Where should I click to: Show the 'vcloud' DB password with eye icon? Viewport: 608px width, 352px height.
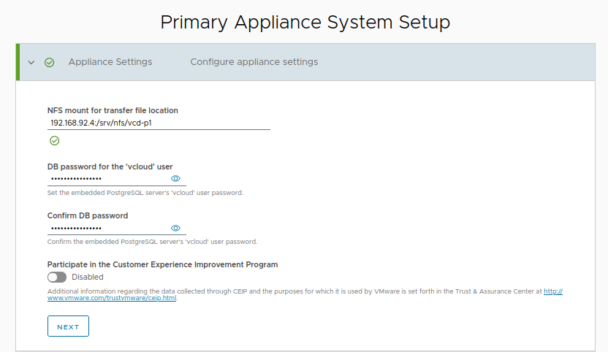(175, 179)
